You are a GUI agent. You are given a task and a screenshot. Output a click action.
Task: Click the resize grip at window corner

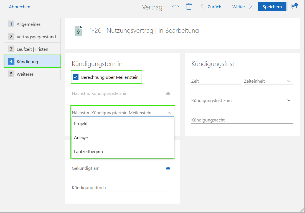[x=302, y=210]
